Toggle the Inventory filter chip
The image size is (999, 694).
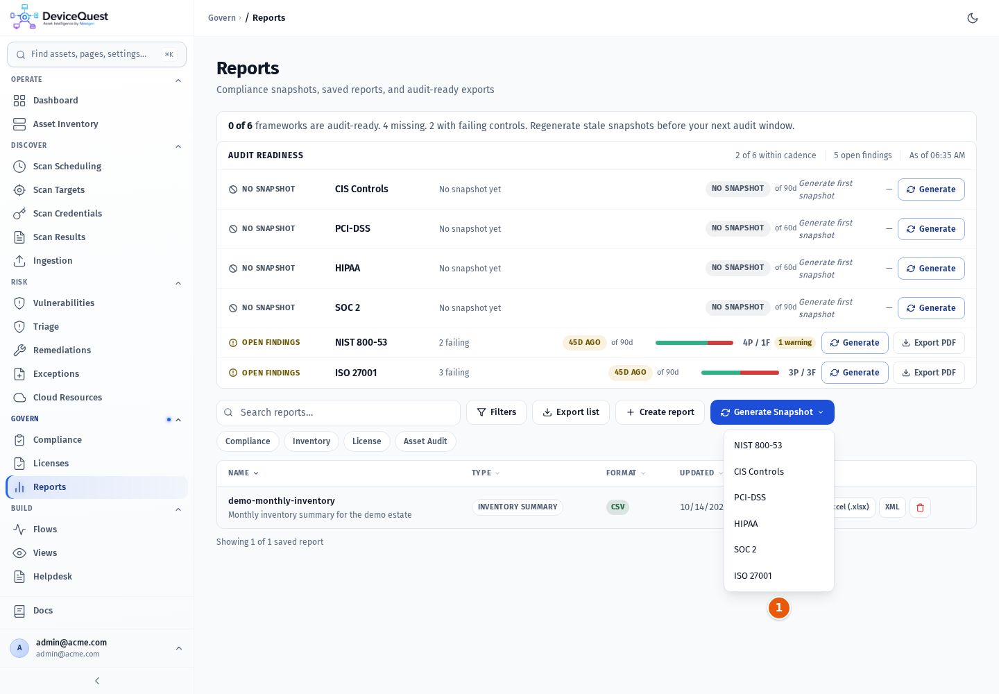311,441
